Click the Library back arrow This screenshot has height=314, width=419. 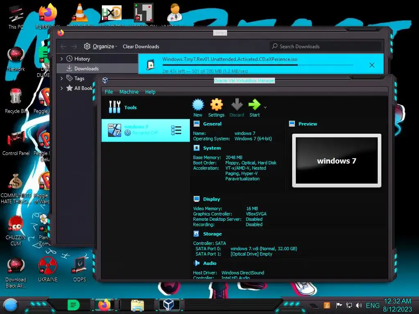pos(63,47)
